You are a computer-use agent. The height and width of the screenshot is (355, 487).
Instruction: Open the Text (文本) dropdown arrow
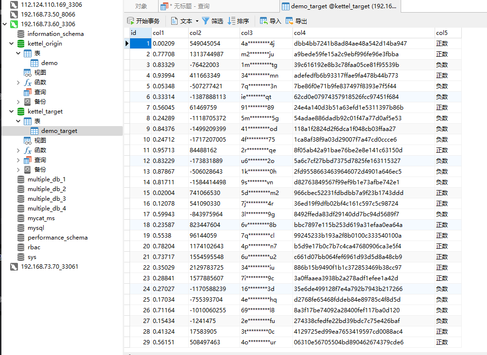tap(197, 21)
